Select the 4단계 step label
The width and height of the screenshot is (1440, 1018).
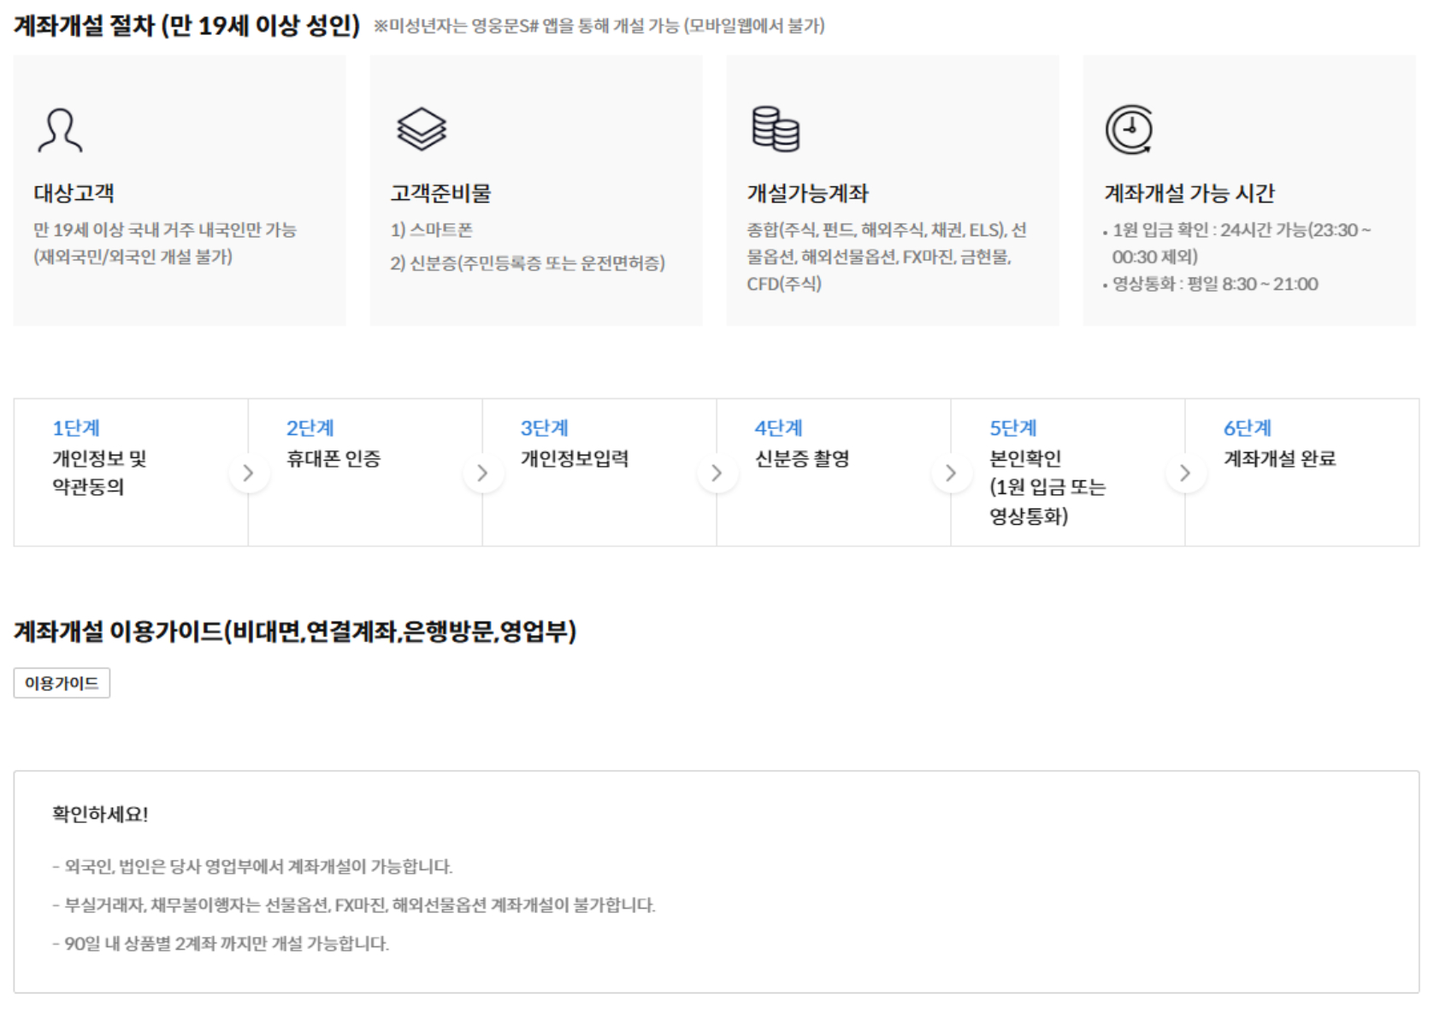click(778, 428)
